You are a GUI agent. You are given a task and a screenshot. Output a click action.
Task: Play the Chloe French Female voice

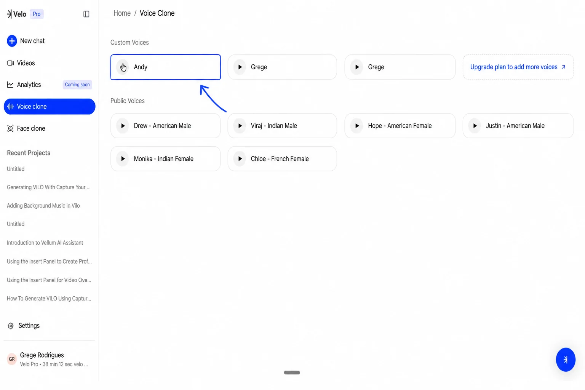[x=240, y=159]
